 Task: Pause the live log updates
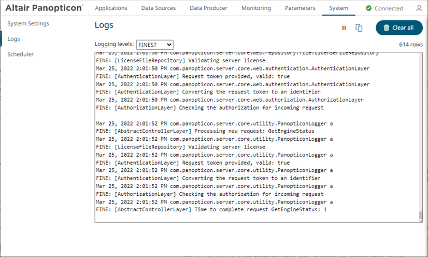[x=344, y=28]
